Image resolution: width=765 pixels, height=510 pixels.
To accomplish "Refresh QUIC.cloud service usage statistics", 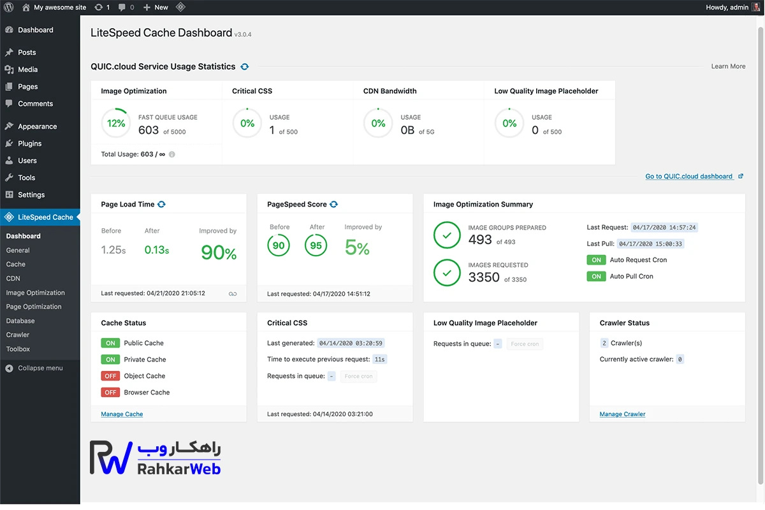I will coord(245,66).
